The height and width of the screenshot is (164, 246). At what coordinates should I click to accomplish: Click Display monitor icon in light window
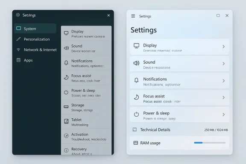pyautogui.click(x=136, y=46)
